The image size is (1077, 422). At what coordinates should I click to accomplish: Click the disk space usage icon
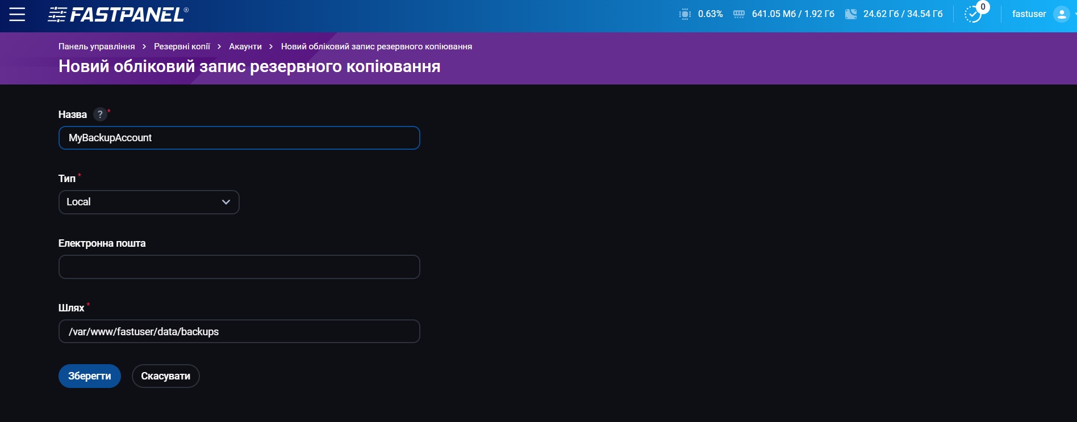coord(850,14)
